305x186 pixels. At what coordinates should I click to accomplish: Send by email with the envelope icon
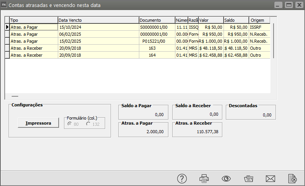(270, 178)
